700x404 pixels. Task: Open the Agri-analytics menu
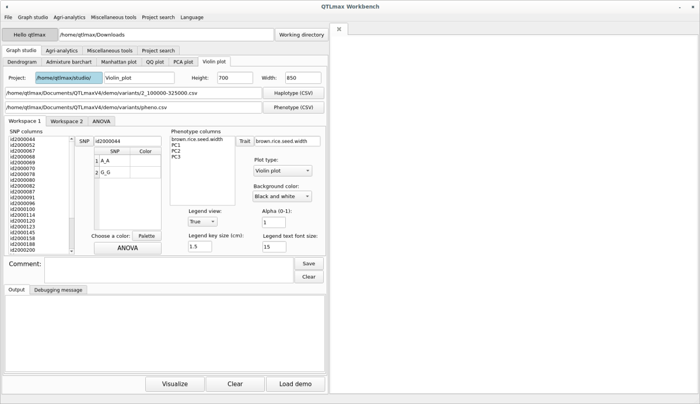tap(69, 17)
